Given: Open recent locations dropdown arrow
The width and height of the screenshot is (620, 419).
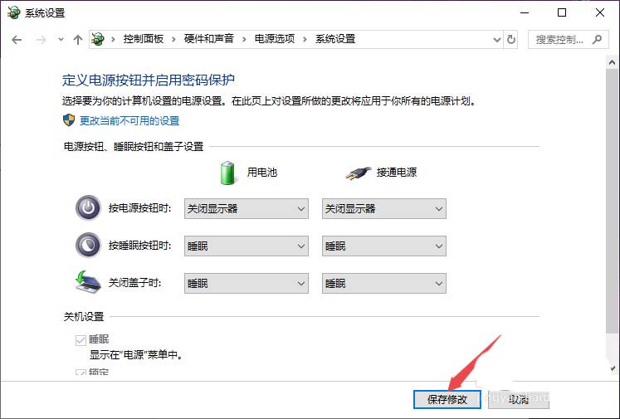Looking at the screenshot, I should [x=61, y=40].
